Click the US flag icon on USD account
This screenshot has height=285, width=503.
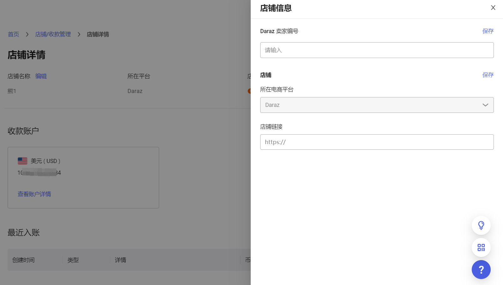click(22, 161)
